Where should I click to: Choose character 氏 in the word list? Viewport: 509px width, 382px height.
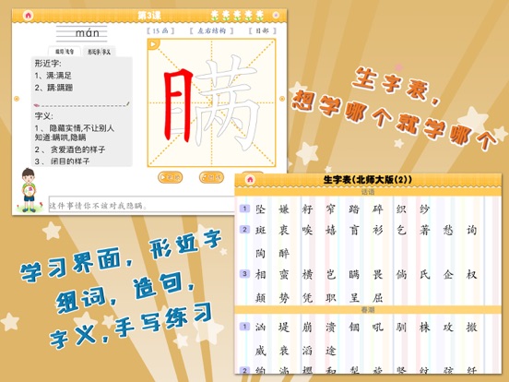(424, 274)
